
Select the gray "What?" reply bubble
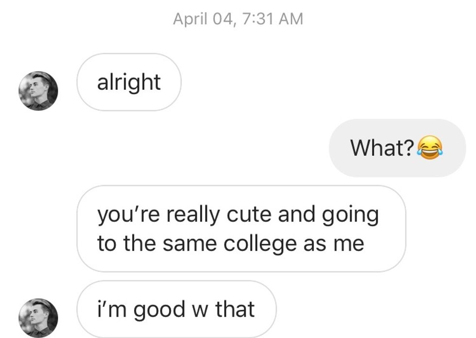pyautogui.click(x=397, y=148)
